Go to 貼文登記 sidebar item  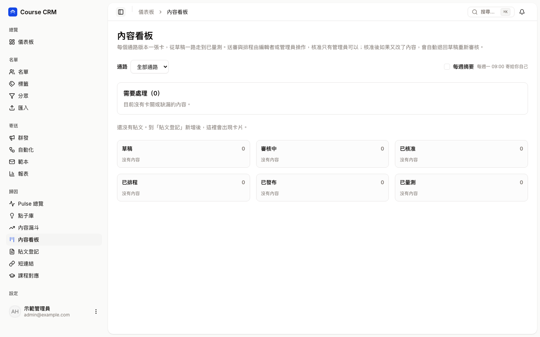tap(54, 252)
